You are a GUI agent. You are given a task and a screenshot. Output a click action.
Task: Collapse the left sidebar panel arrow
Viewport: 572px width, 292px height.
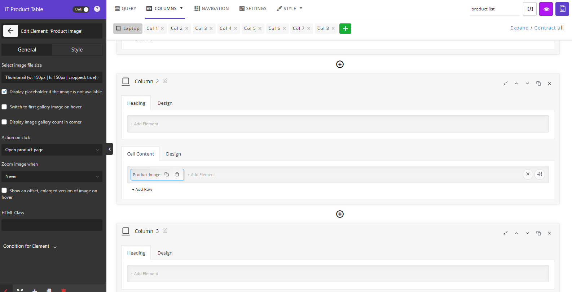(x=110, y=149)
